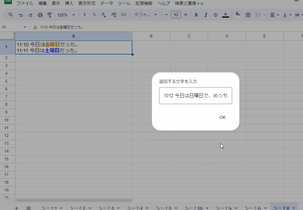Click the horizontal scrollbar
This screenshot has height=210, width=303.
click(74, 200)
